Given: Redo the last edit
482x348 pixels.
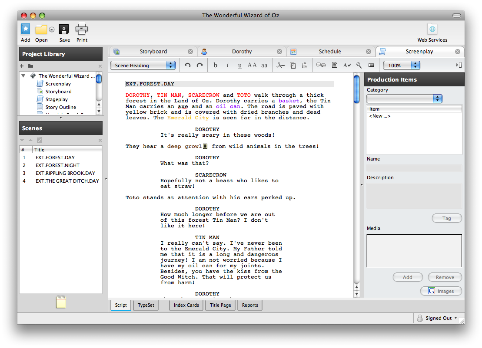Looking at the screenshot, I should pyautogui.click(x=200, y=65).
